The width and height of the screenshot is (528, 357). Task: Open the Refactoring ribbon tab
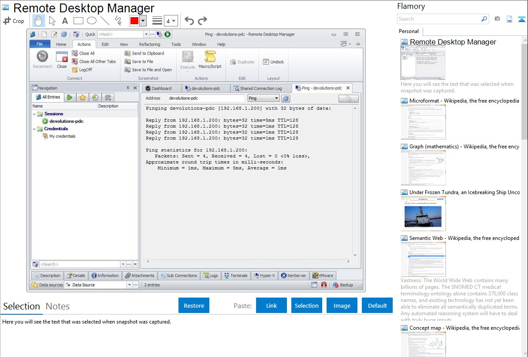click(149, 44)
